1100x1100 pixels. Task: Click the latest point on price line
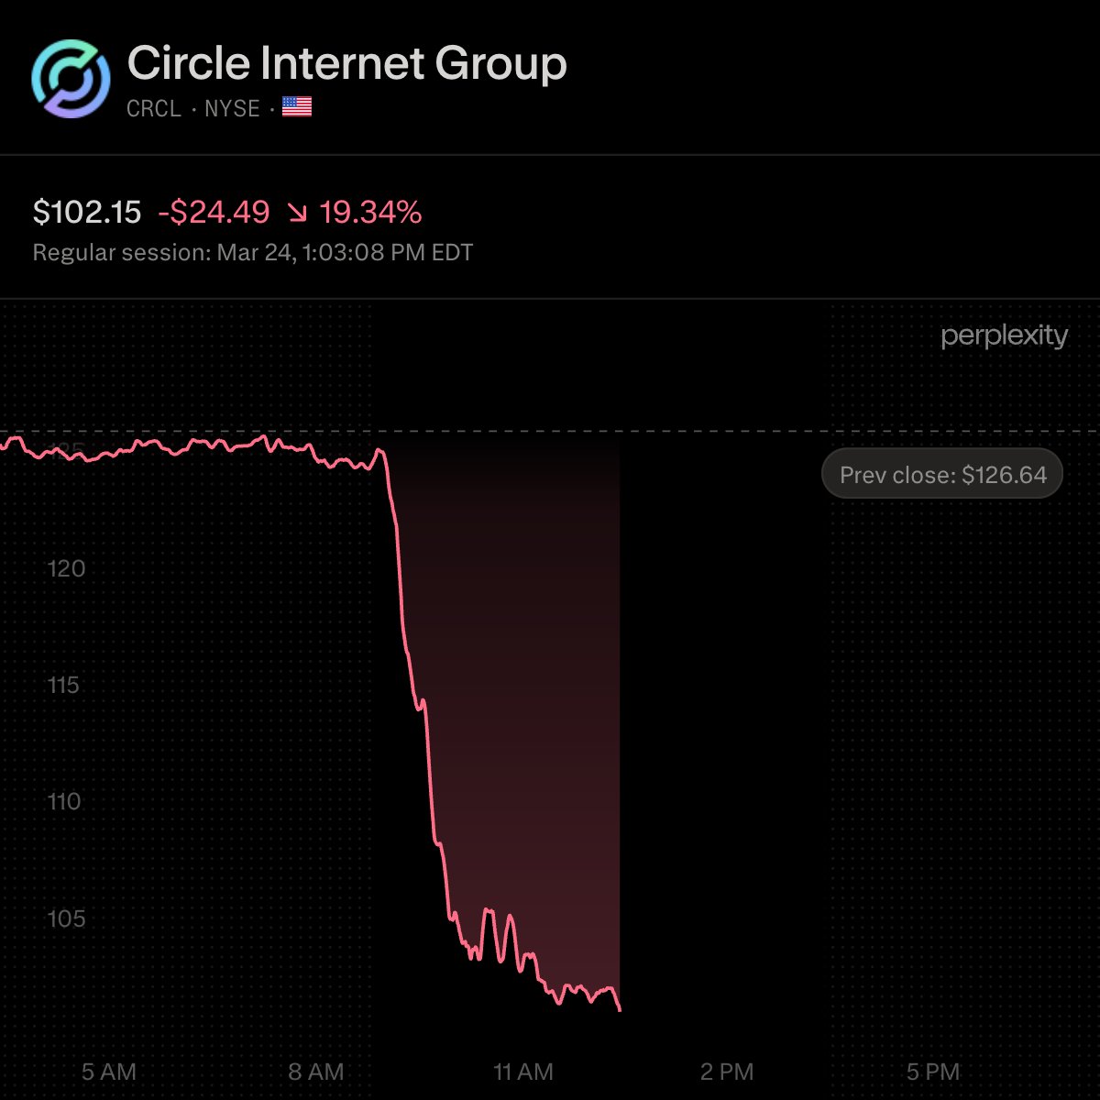pyautogui.click(x=621, y=1010)
